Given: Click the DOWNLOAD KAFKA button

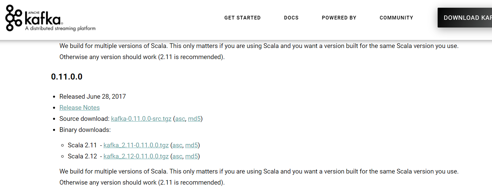Looking at the screenshot, I should [465, 18].
